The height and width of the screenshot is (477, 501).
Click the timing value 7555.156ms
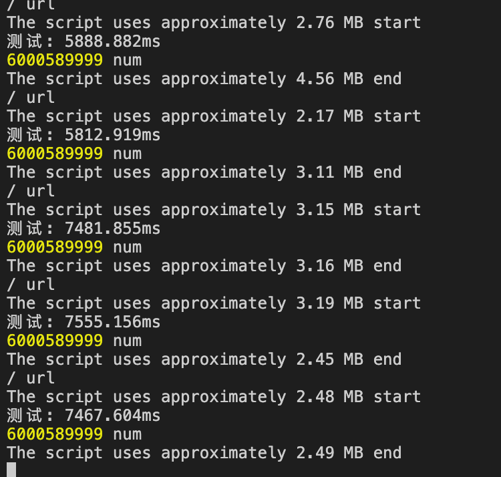pos(112,322)
